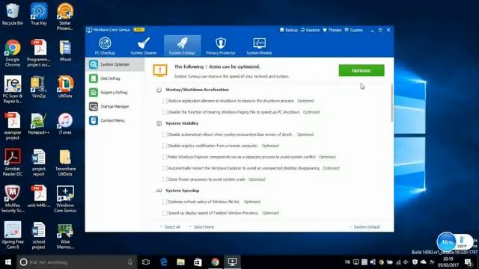
Task: Click the Cortana search box
Action: pyautogui.click(x=77, y=262)
